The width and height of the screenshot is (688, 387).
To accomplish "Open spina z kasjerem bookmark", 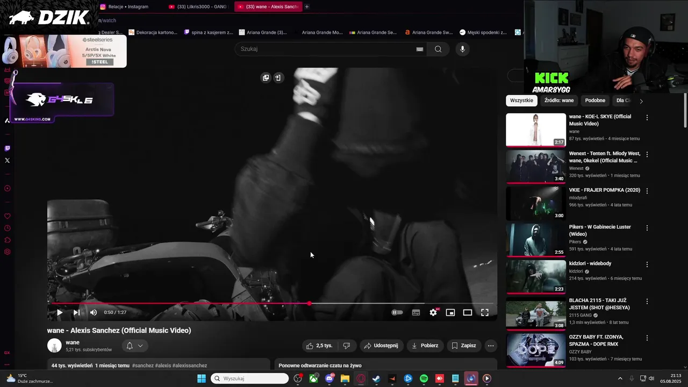I will coord(209,32).
